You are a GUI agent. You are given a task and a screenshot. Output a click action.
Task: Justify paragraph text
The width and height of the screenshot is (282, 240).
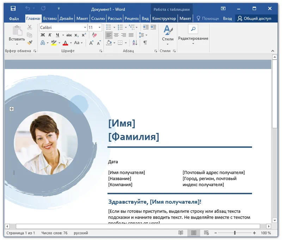pos(131,35)
